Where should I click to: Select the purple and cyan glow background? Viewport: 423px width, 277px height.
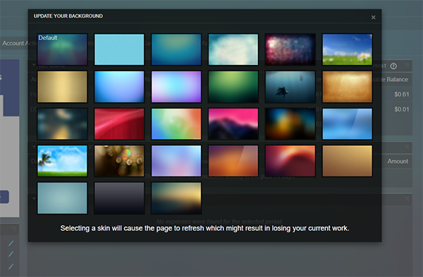click(176, 87)
